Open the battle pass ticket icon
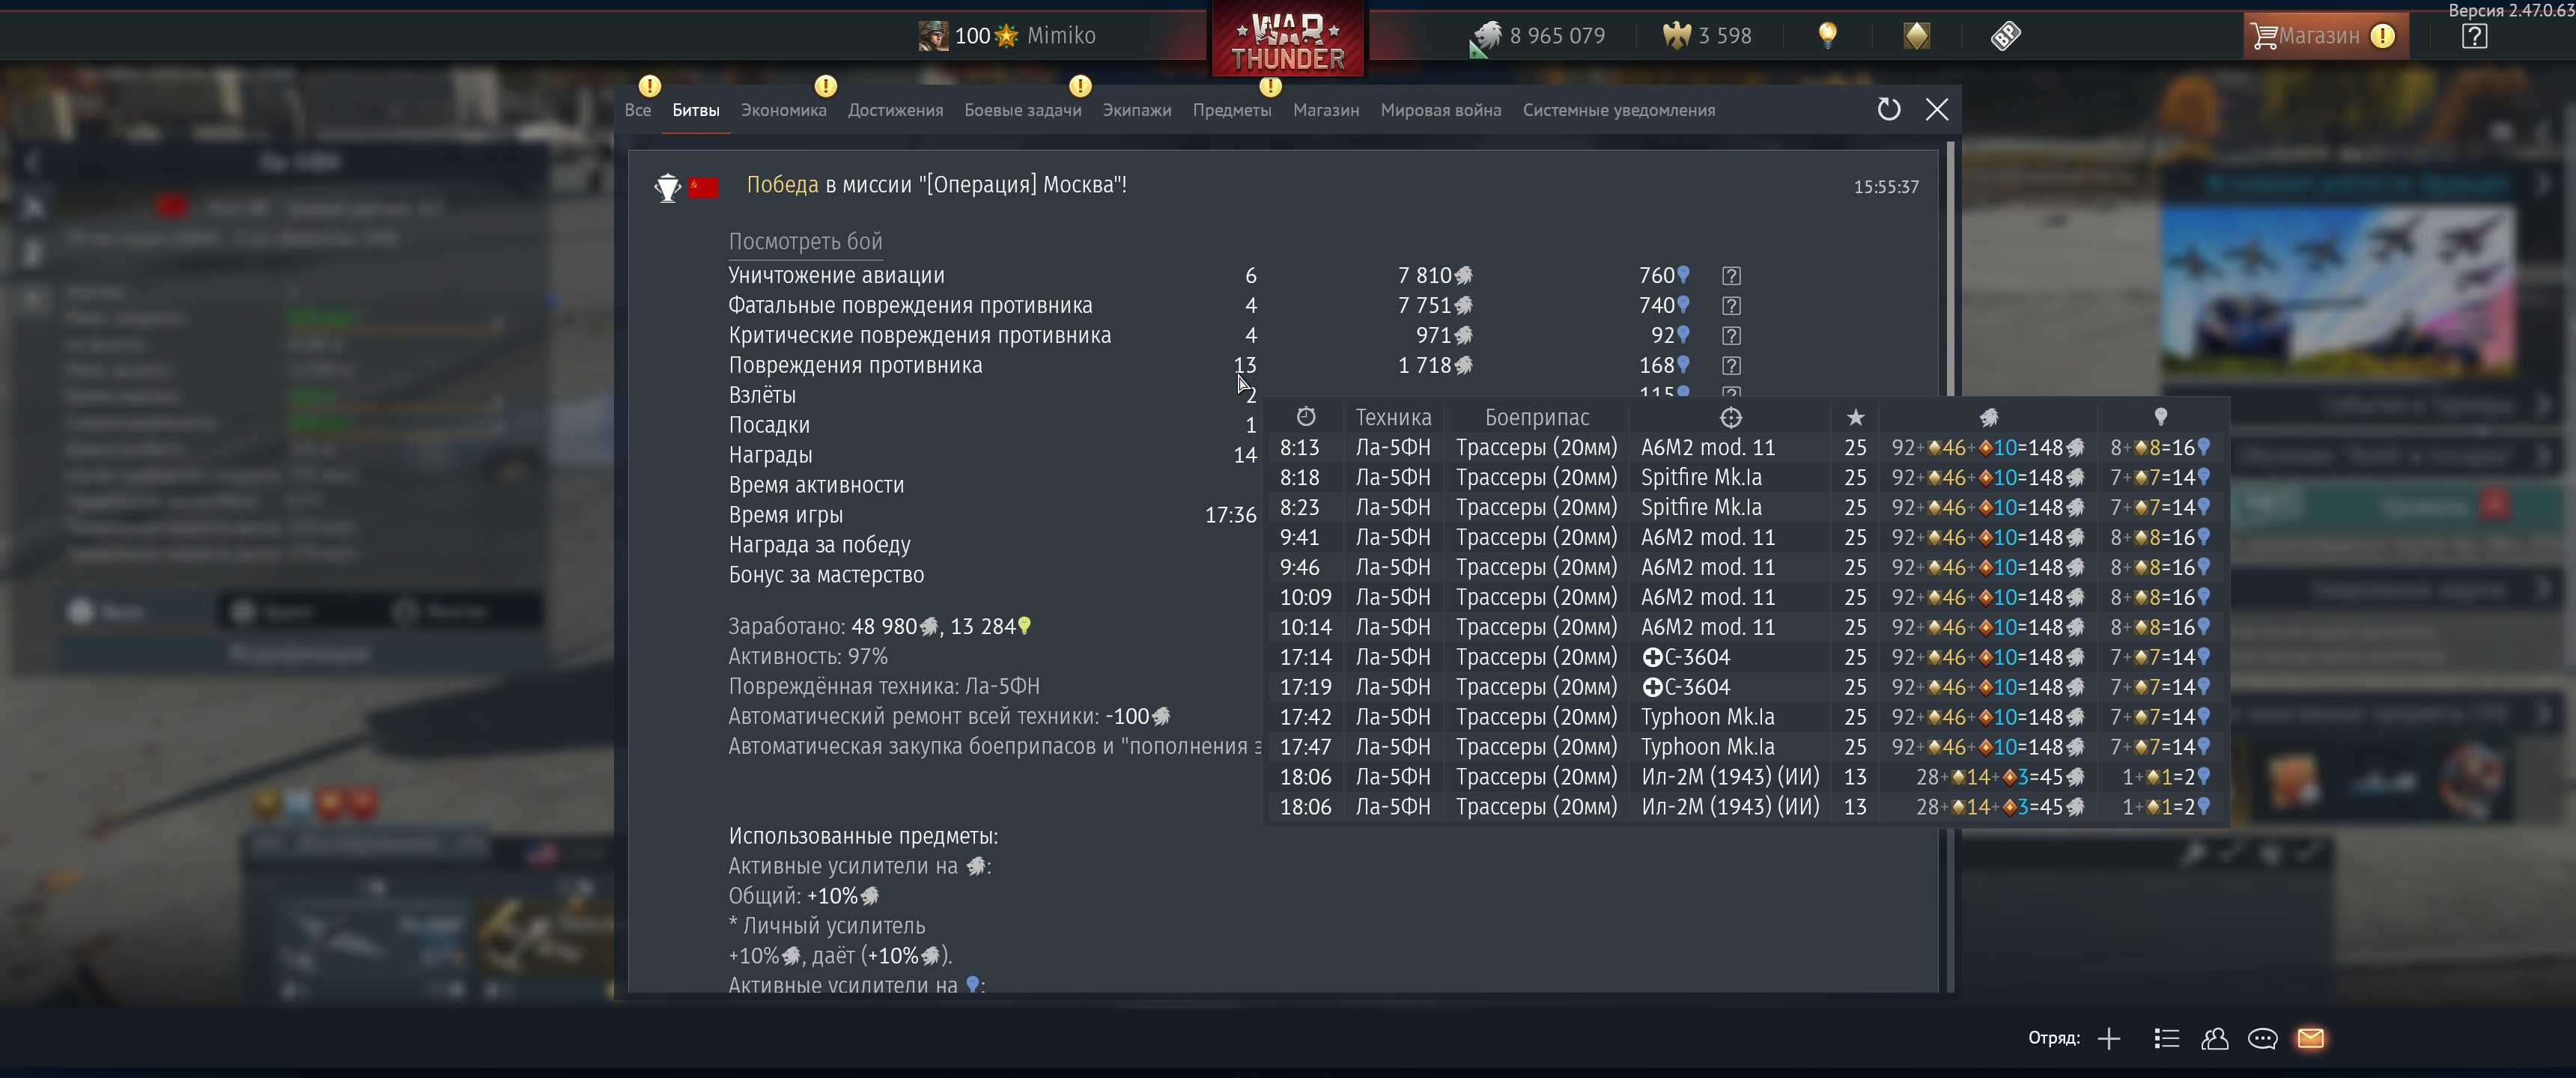Image resolution: width=2576 pixels, height=1078 pixels. click(x=2005, y=36)
